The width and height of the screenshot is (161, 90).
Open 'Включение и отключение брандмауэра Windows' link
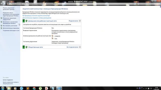click(10, 23)
